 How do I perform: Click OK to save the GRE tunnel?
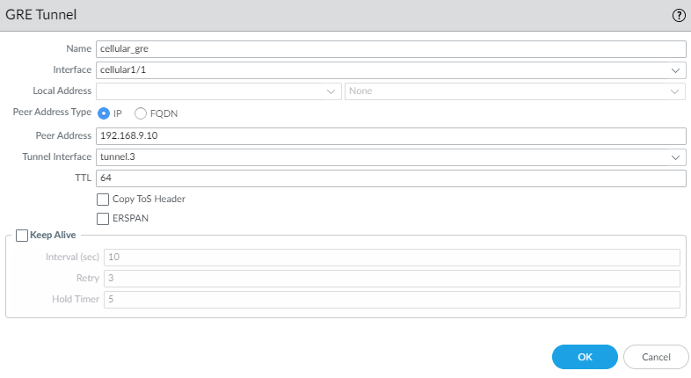click(x=585, y=357)
